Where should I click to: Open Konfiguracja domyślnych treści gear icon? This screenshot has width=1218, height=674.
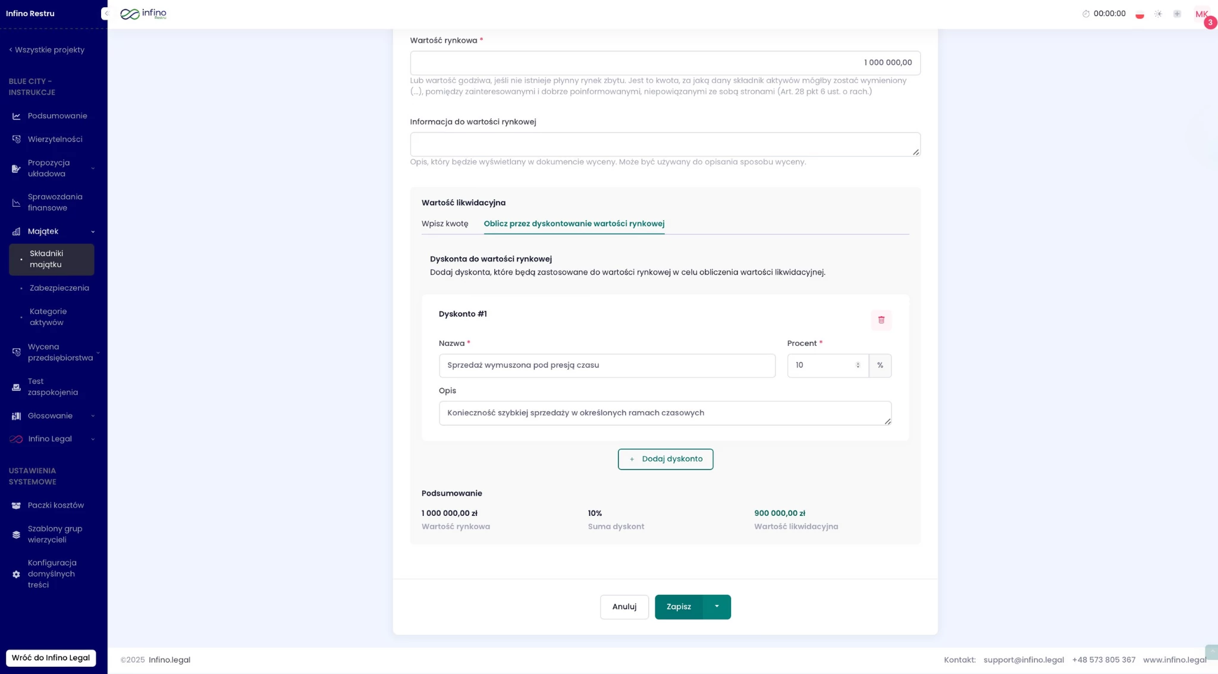[x=16, y=575]
